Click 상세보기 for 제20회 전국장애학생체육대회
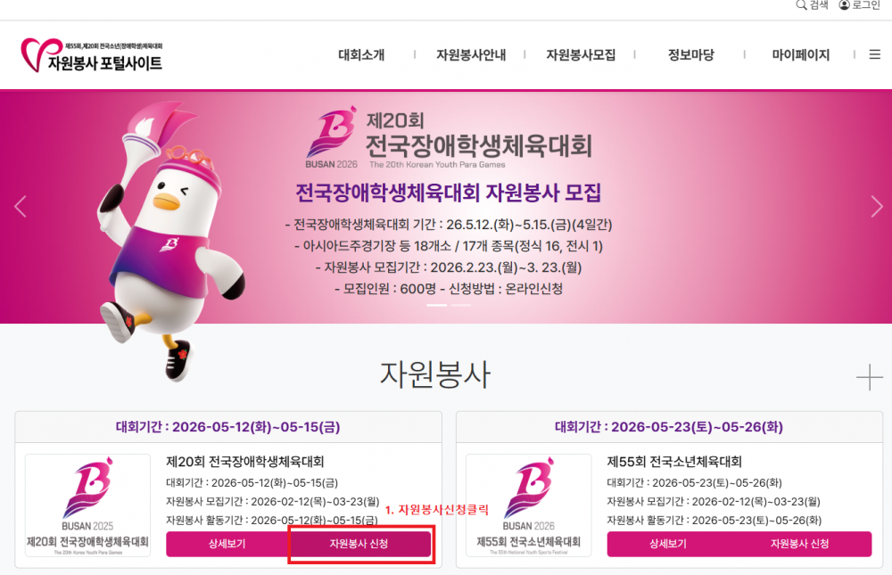The image size is (892, 575). (x=227, y=544)
